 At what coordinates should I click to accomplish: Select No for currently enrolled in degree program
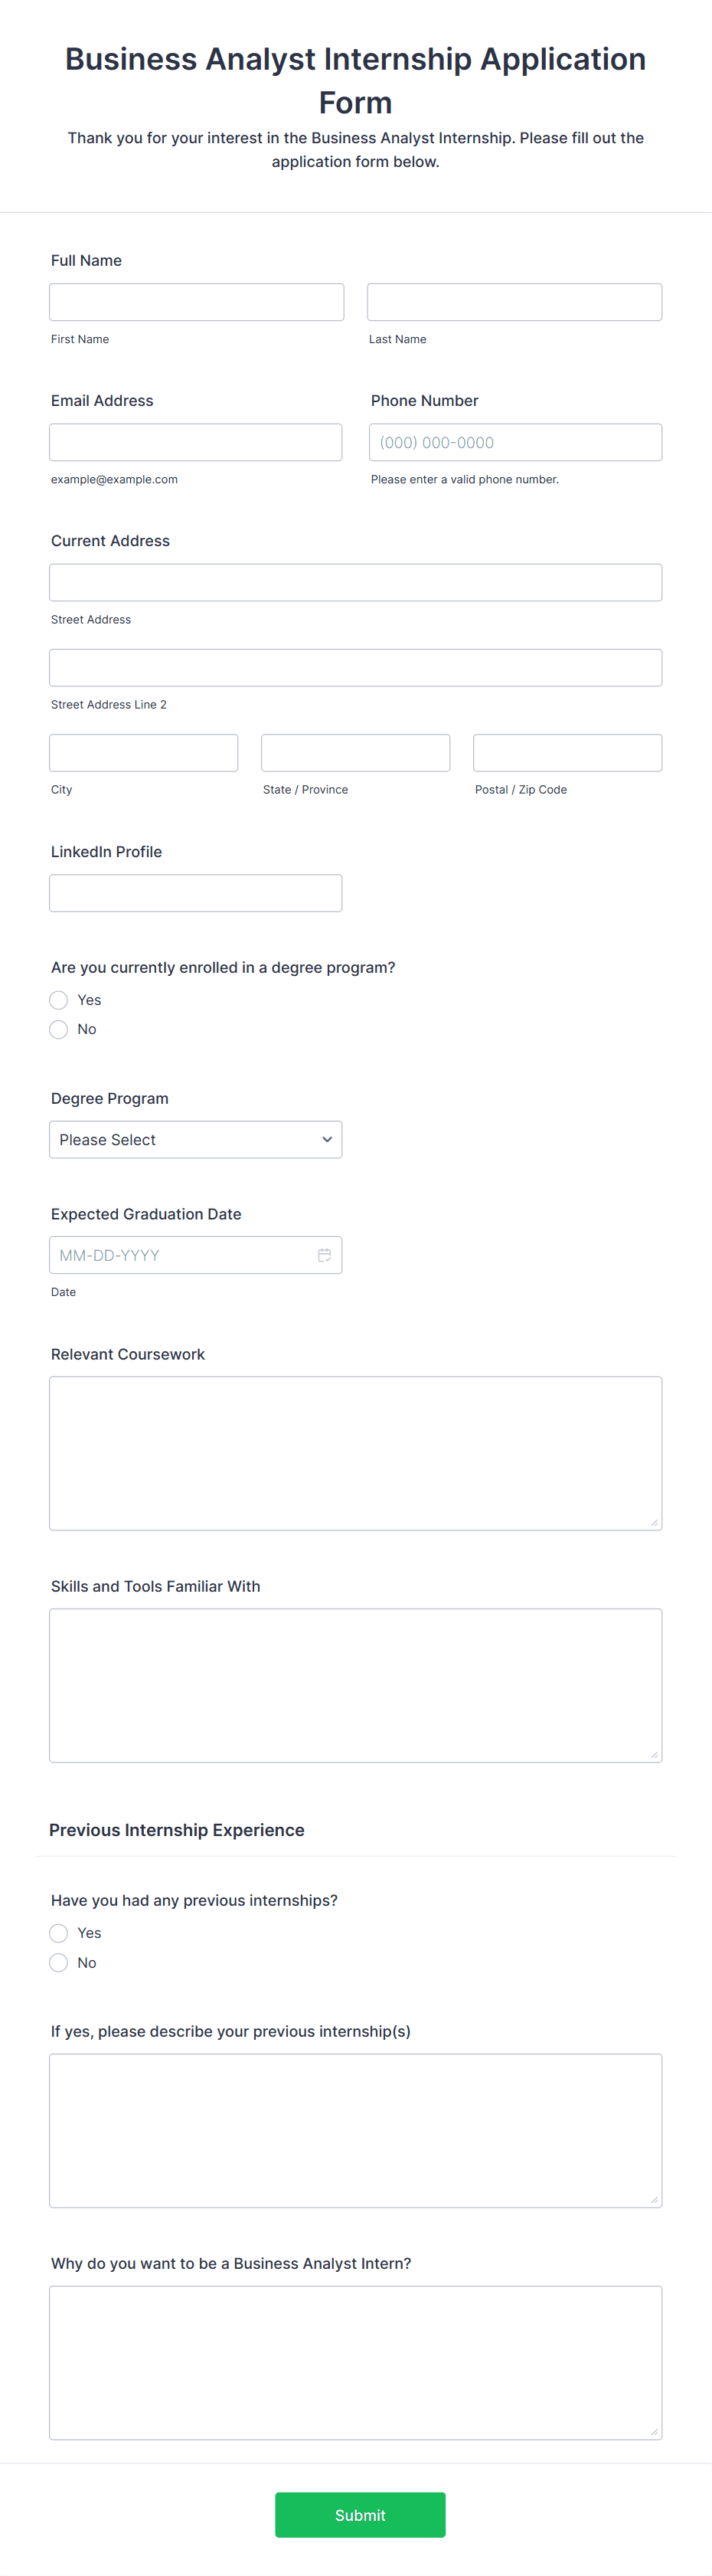(x=58, y=1028)
